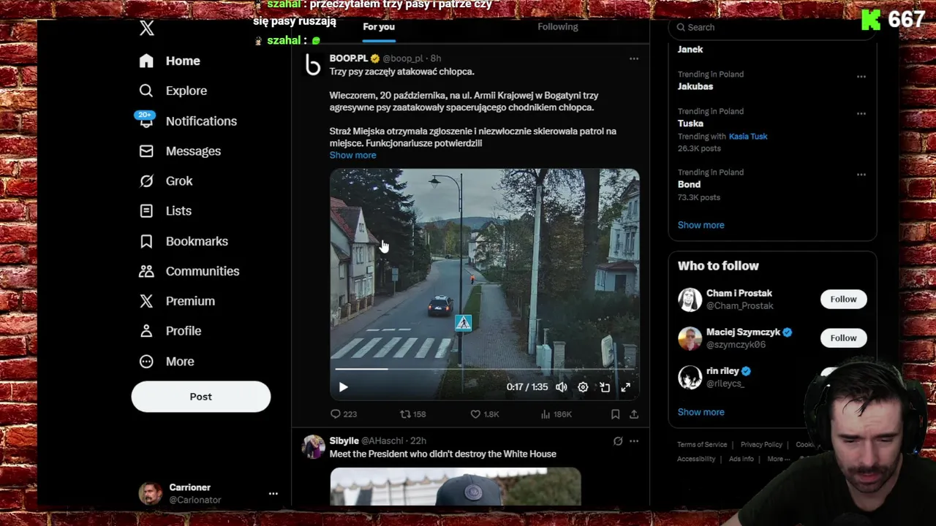Like the BOOP.PL post (1.8K)

484,414
